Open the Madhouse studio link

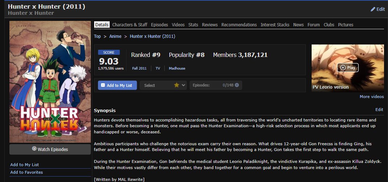coord(177,68)
